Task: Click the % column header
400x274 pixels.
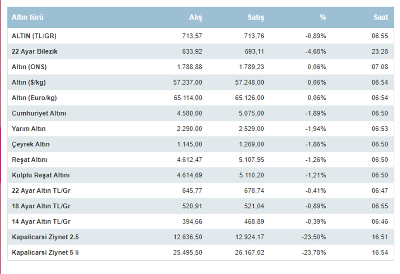Action: click(x=323, y=17)
